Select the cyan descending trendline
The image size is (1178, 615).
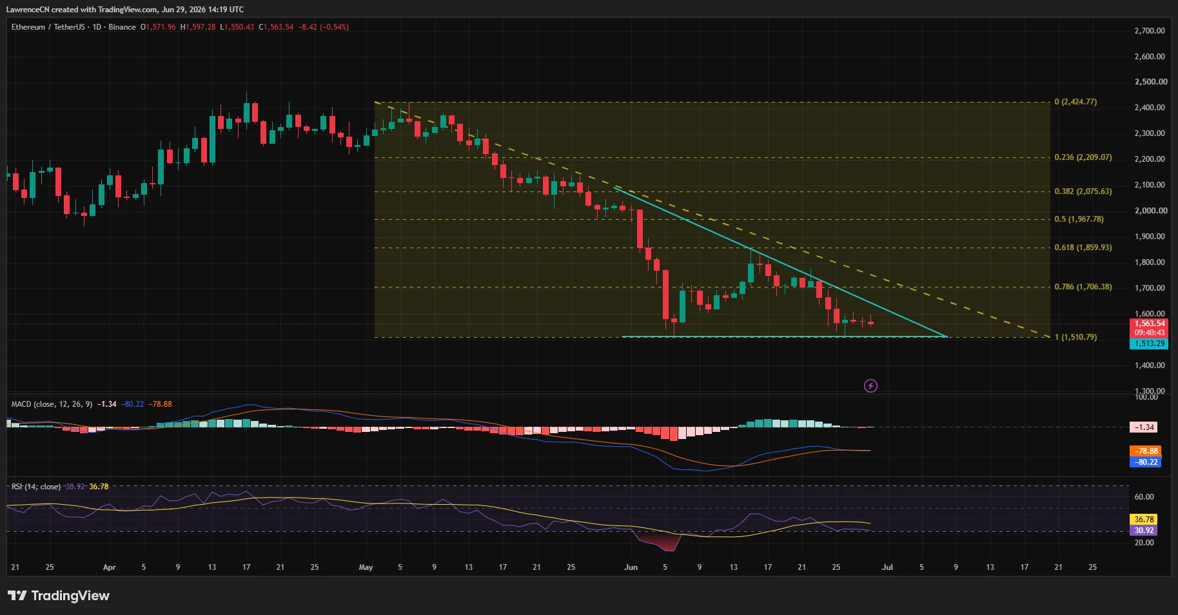point(780,262)
